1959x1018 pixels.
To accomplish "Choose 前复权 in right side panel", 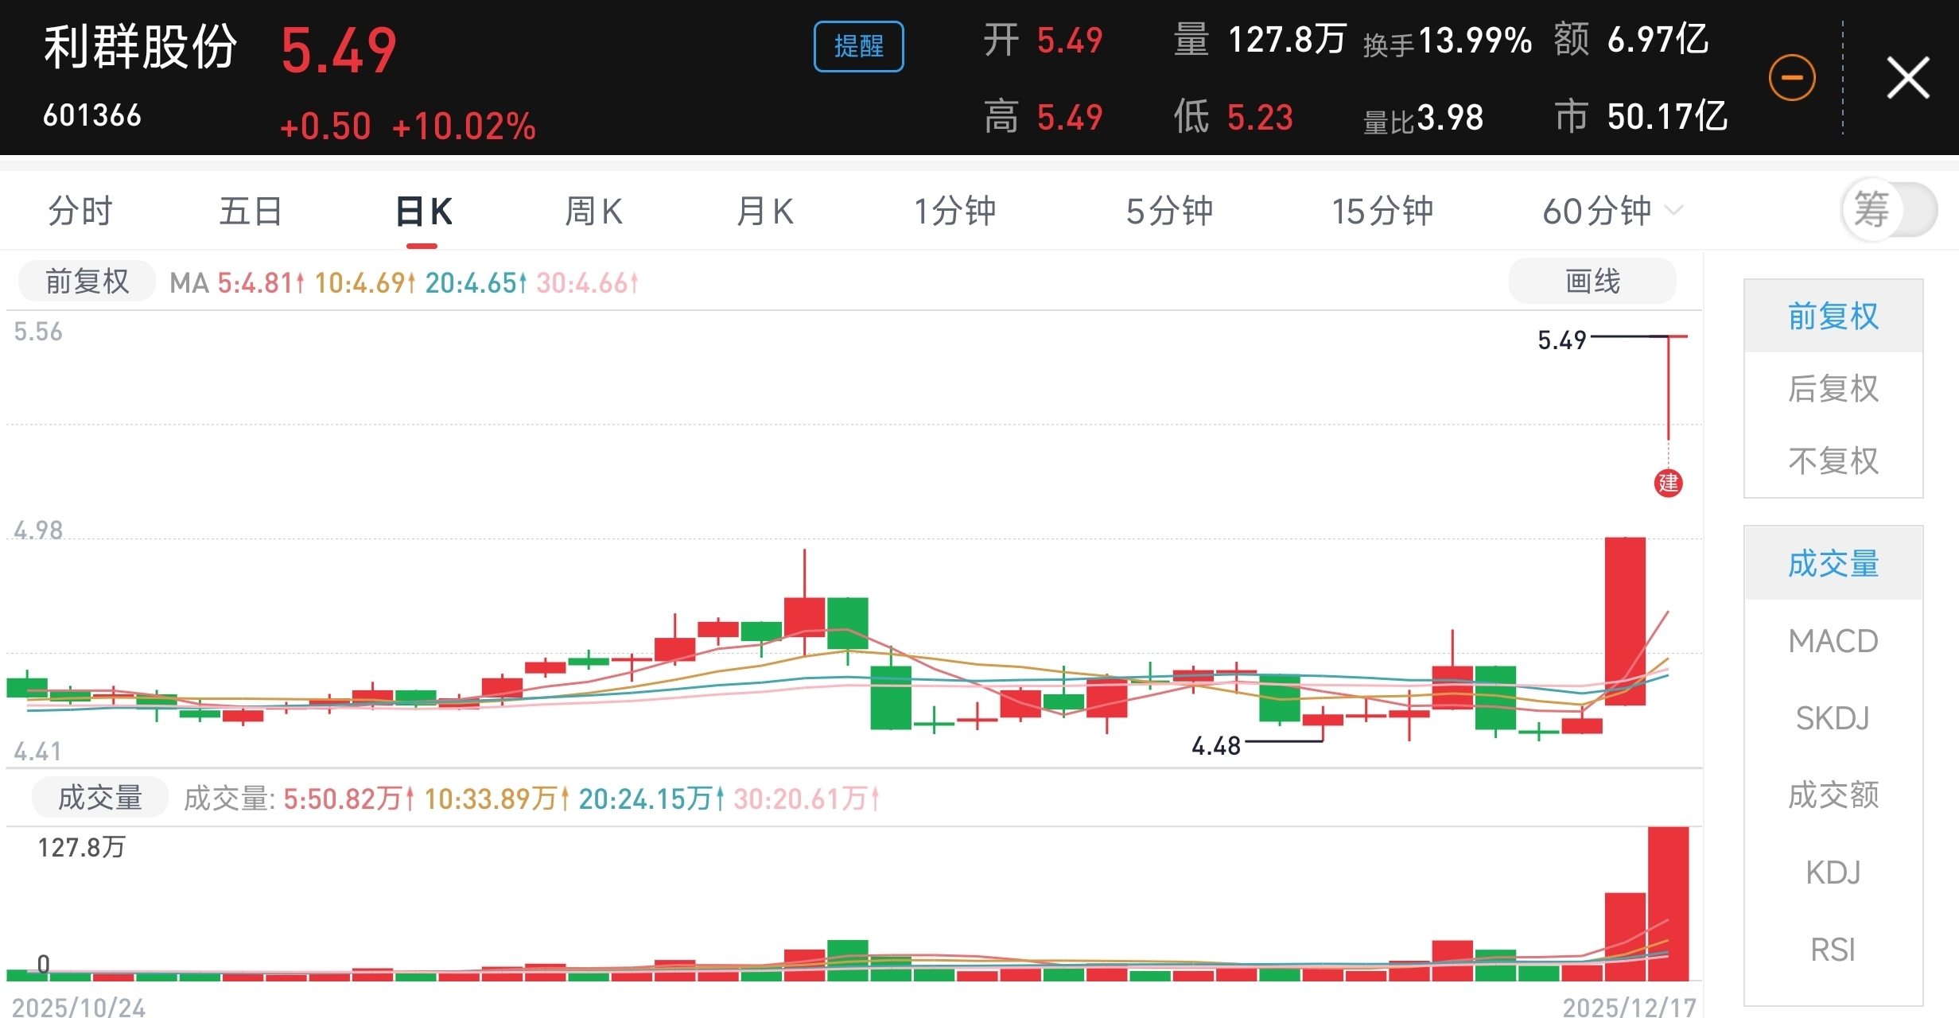I will point(1833,317).
